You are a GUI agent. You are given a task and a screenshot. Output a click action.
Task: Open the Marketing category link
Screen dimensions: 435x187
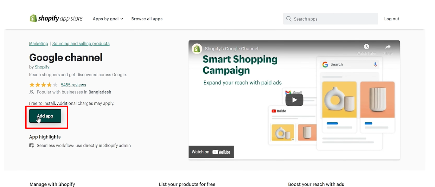pos(39,43)
